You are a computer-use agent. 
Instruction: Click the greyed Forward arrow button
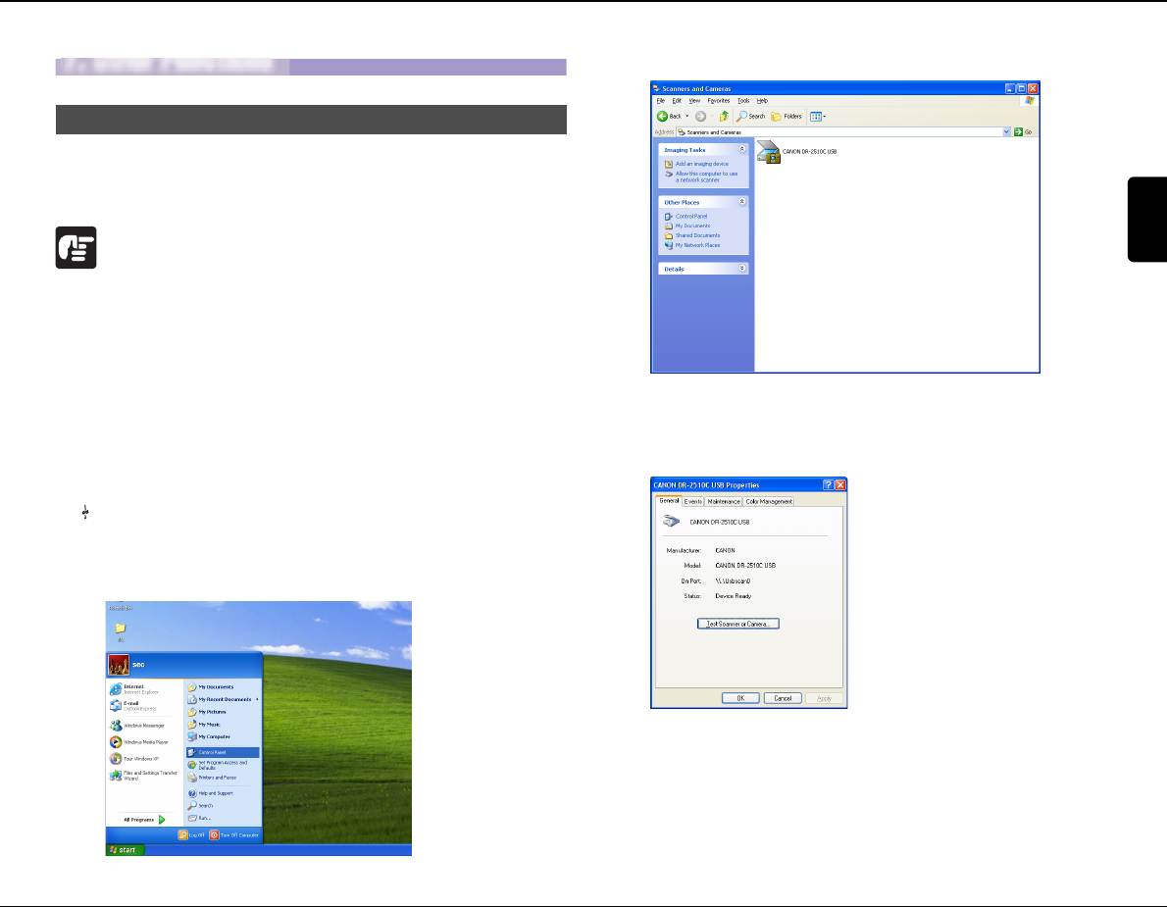[x=700, y=116]
